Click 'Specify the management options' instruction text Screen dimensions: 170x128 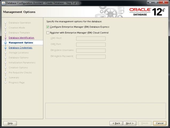point(74,21)
